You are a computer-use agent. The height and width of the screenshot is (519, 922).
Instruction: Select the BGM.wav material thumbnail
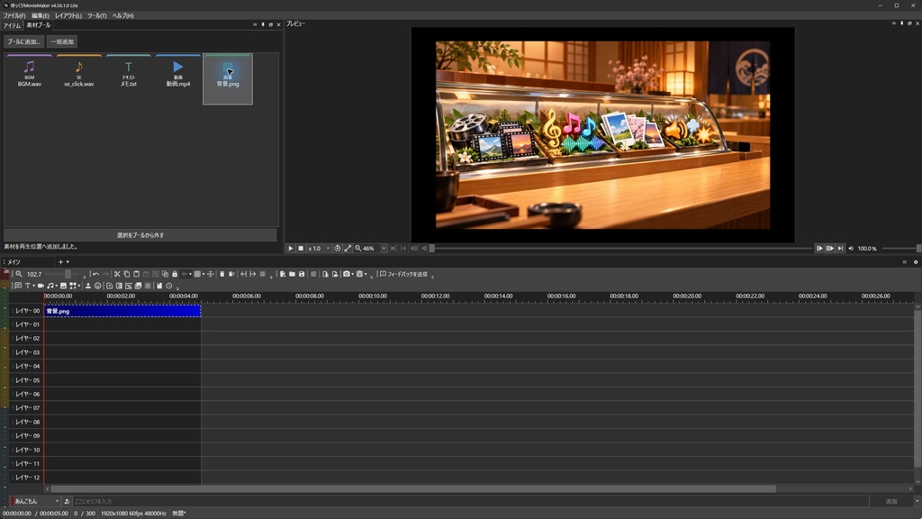coord(30,79)
